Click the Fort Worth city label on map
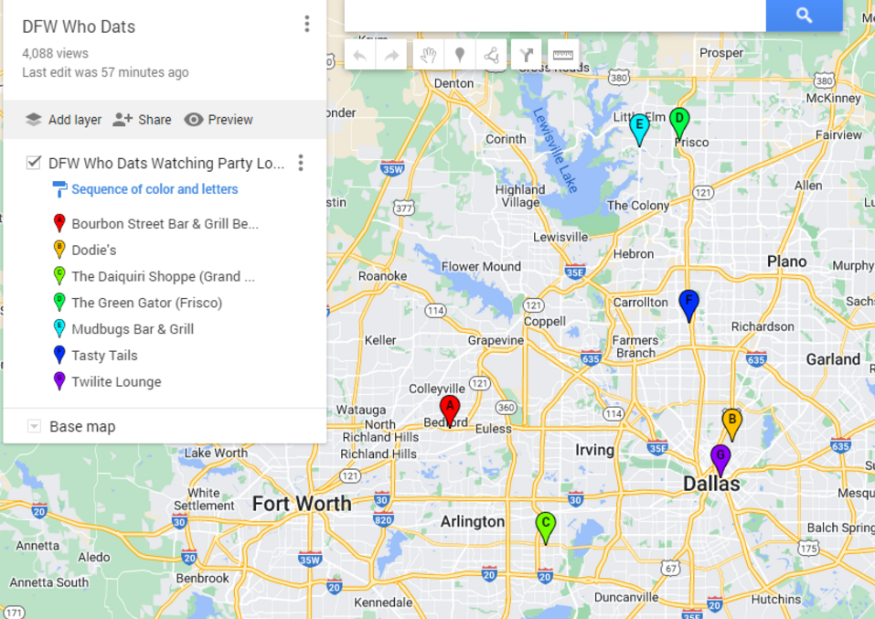Viewport: 875px width, 619px height. [302, 504]
